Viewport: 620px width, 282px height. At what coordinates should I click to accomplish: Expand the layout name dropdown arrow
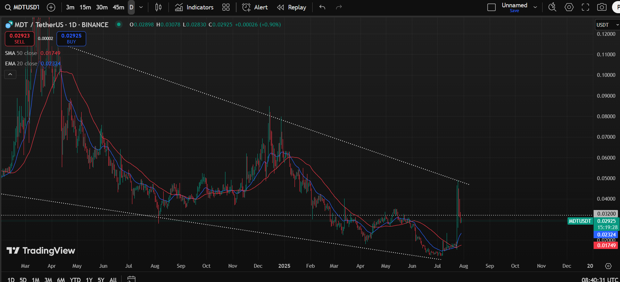(x=535, y=7)
